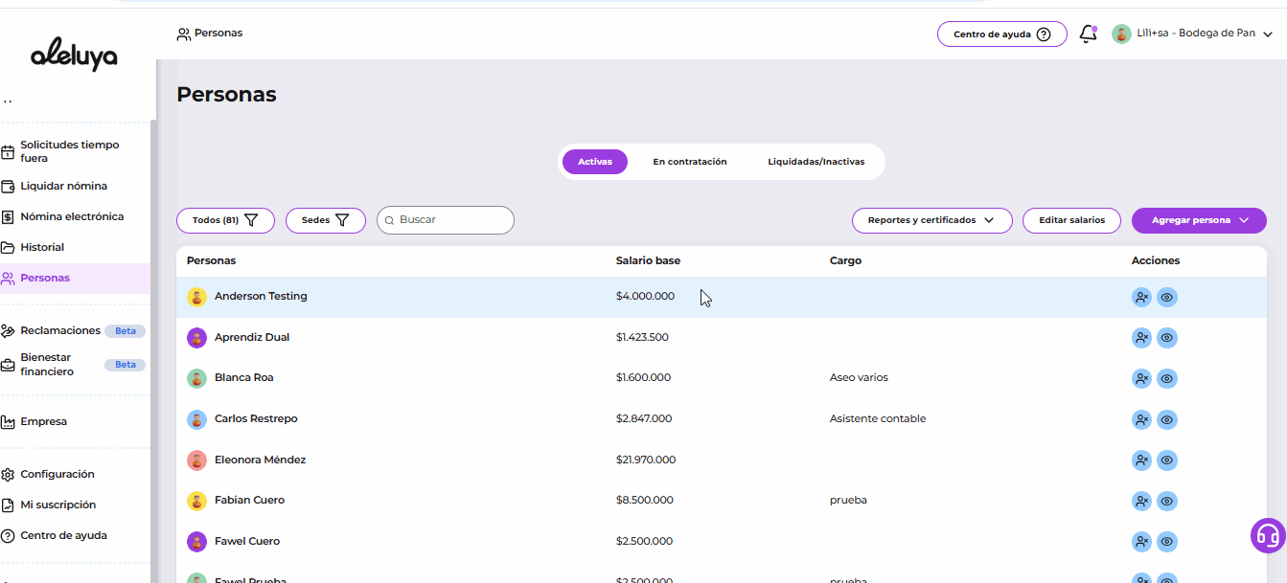1287x583 pixels.
Task: Click the Editar salarios button
Action: pyautogui.click(x=1071, y=220)
